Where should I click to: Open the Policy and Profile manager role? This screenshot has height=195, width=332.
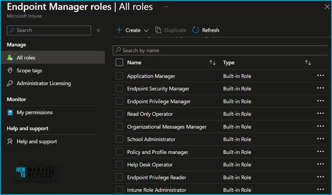point(158,152)
